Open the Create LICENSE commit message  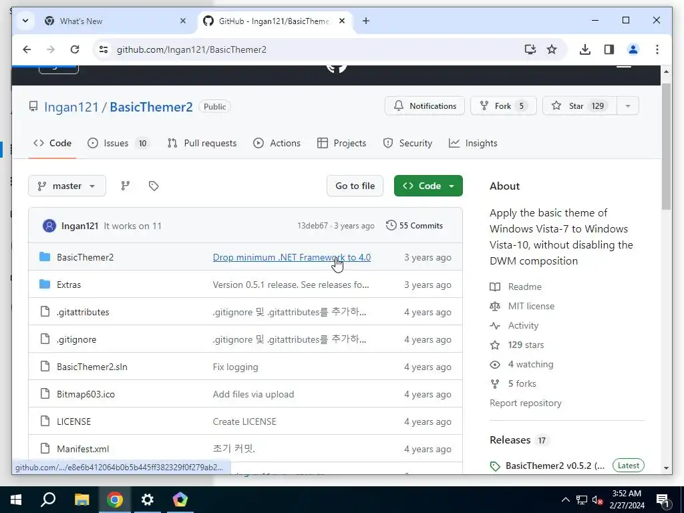coord(244,422)
